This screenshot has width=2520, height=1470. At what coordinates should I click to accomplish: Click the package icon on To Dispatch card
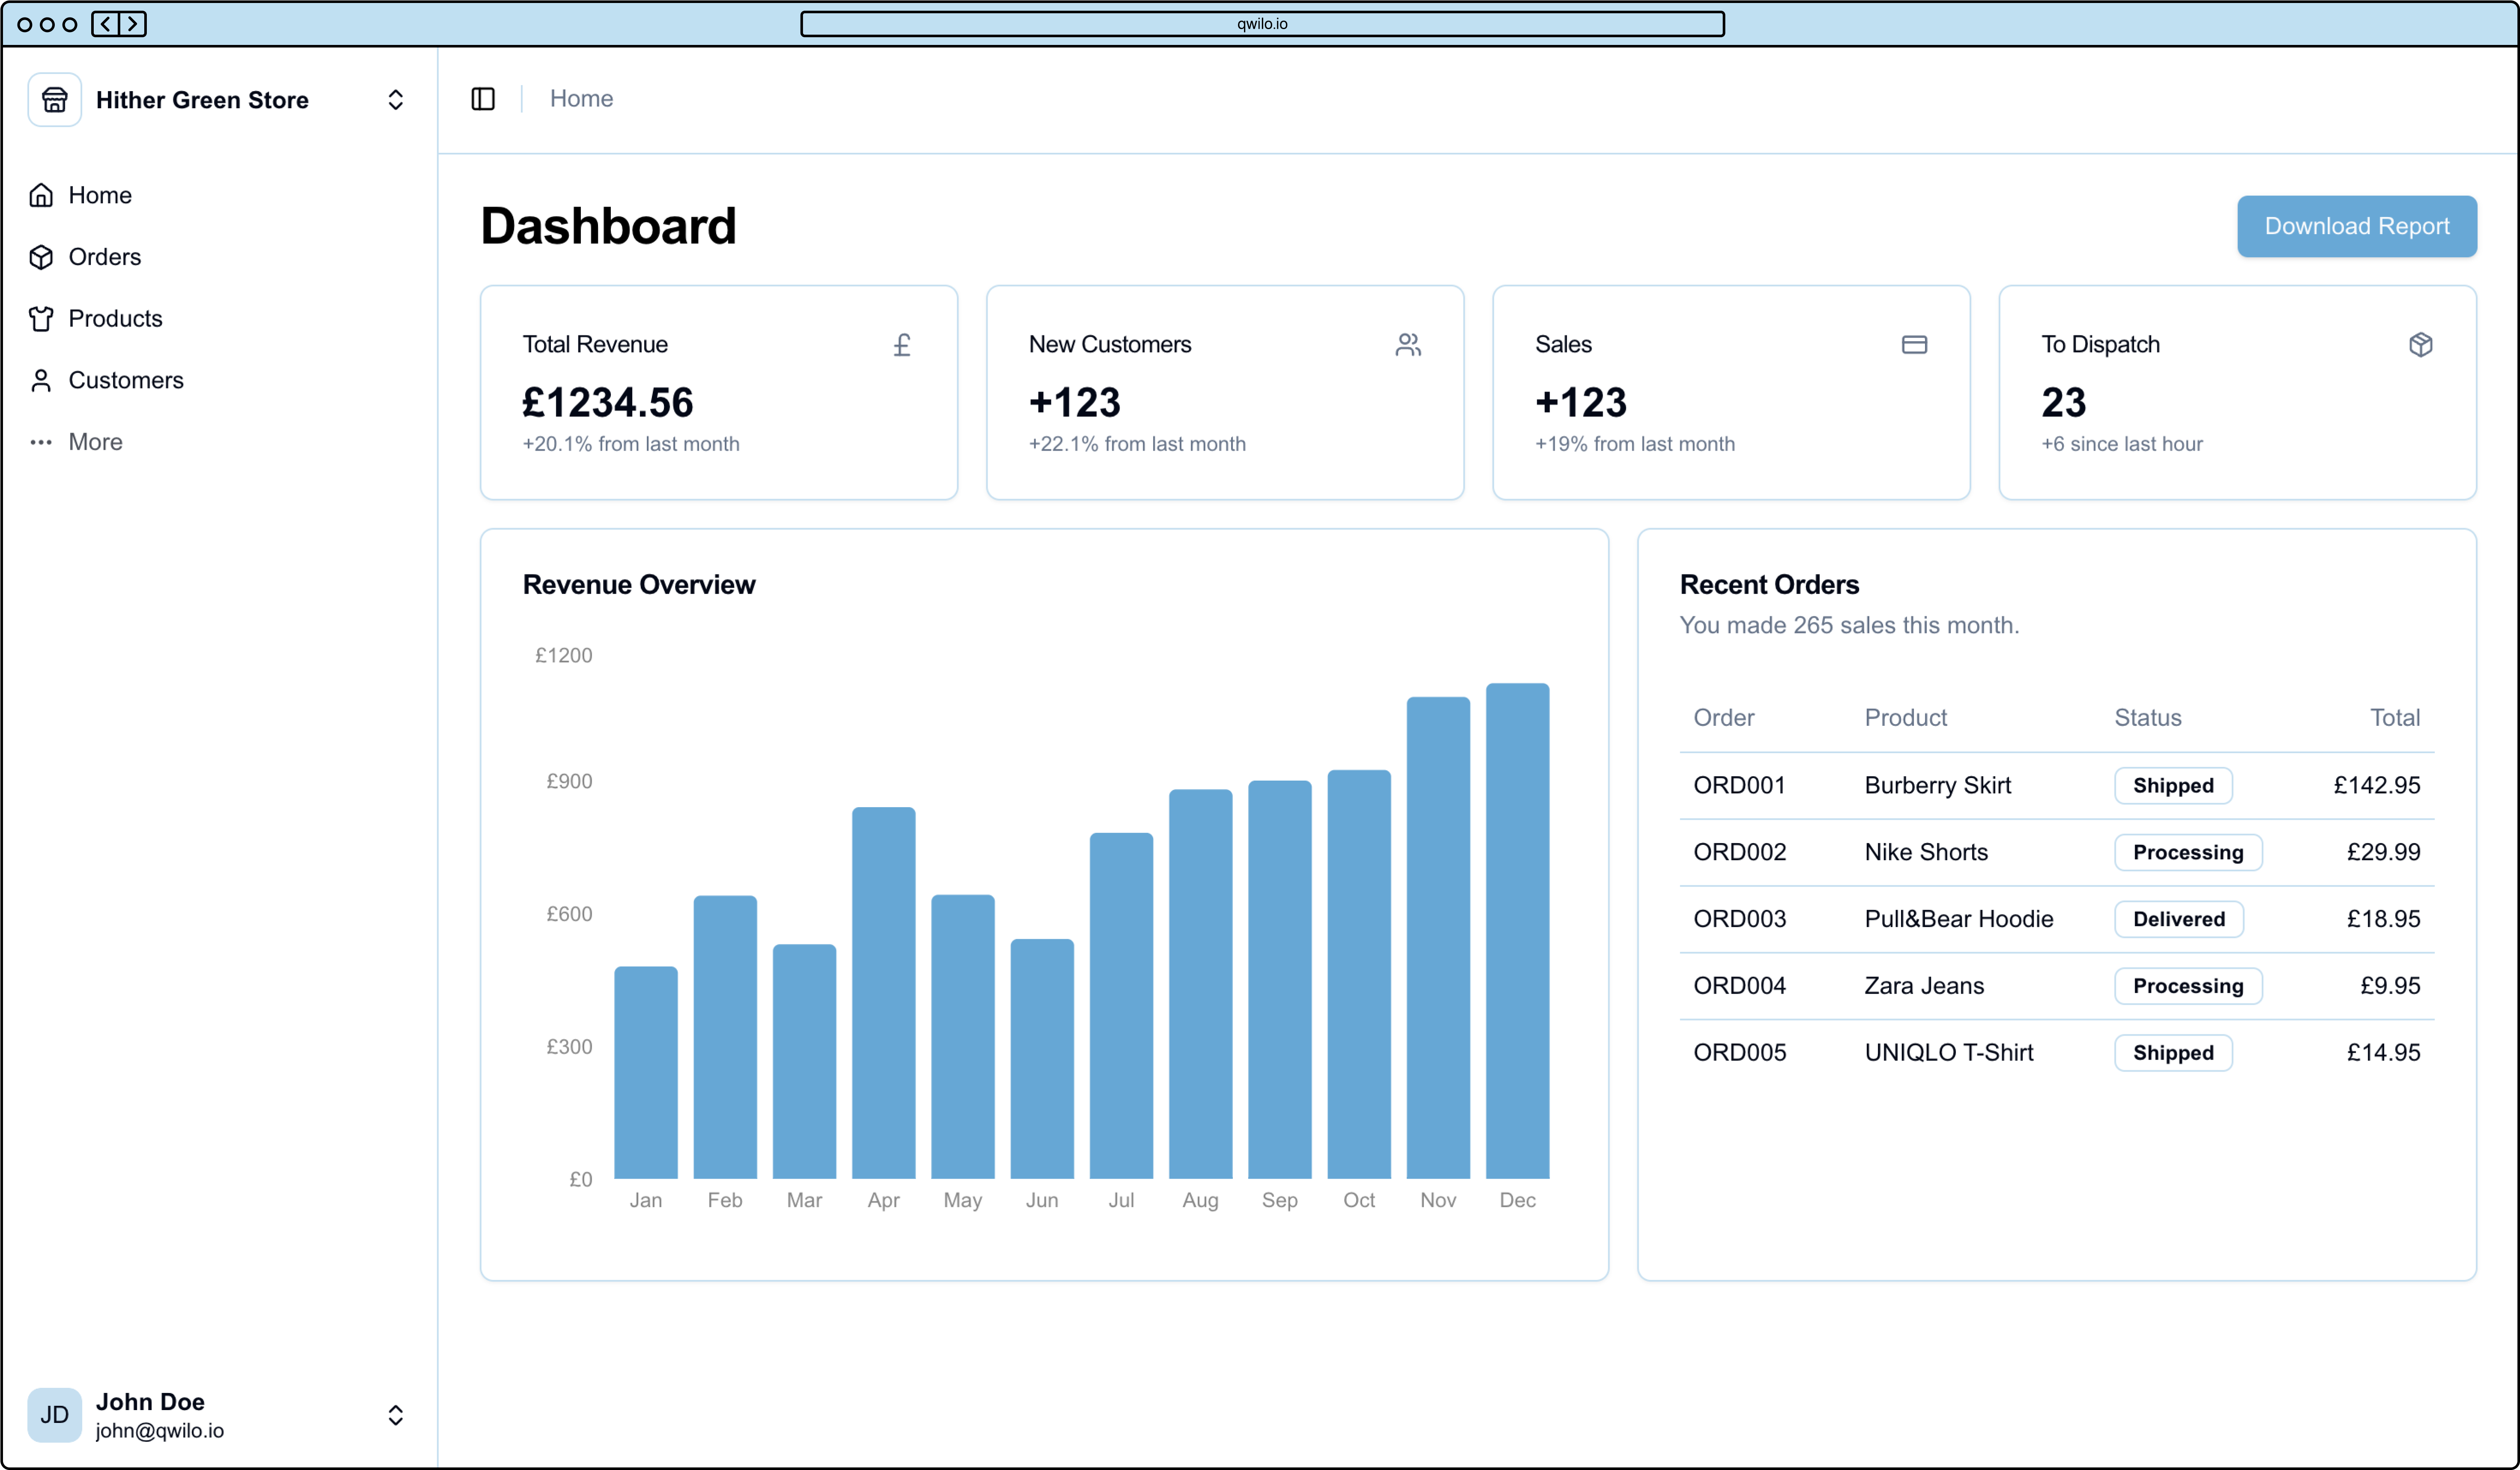pos(2420,345)
